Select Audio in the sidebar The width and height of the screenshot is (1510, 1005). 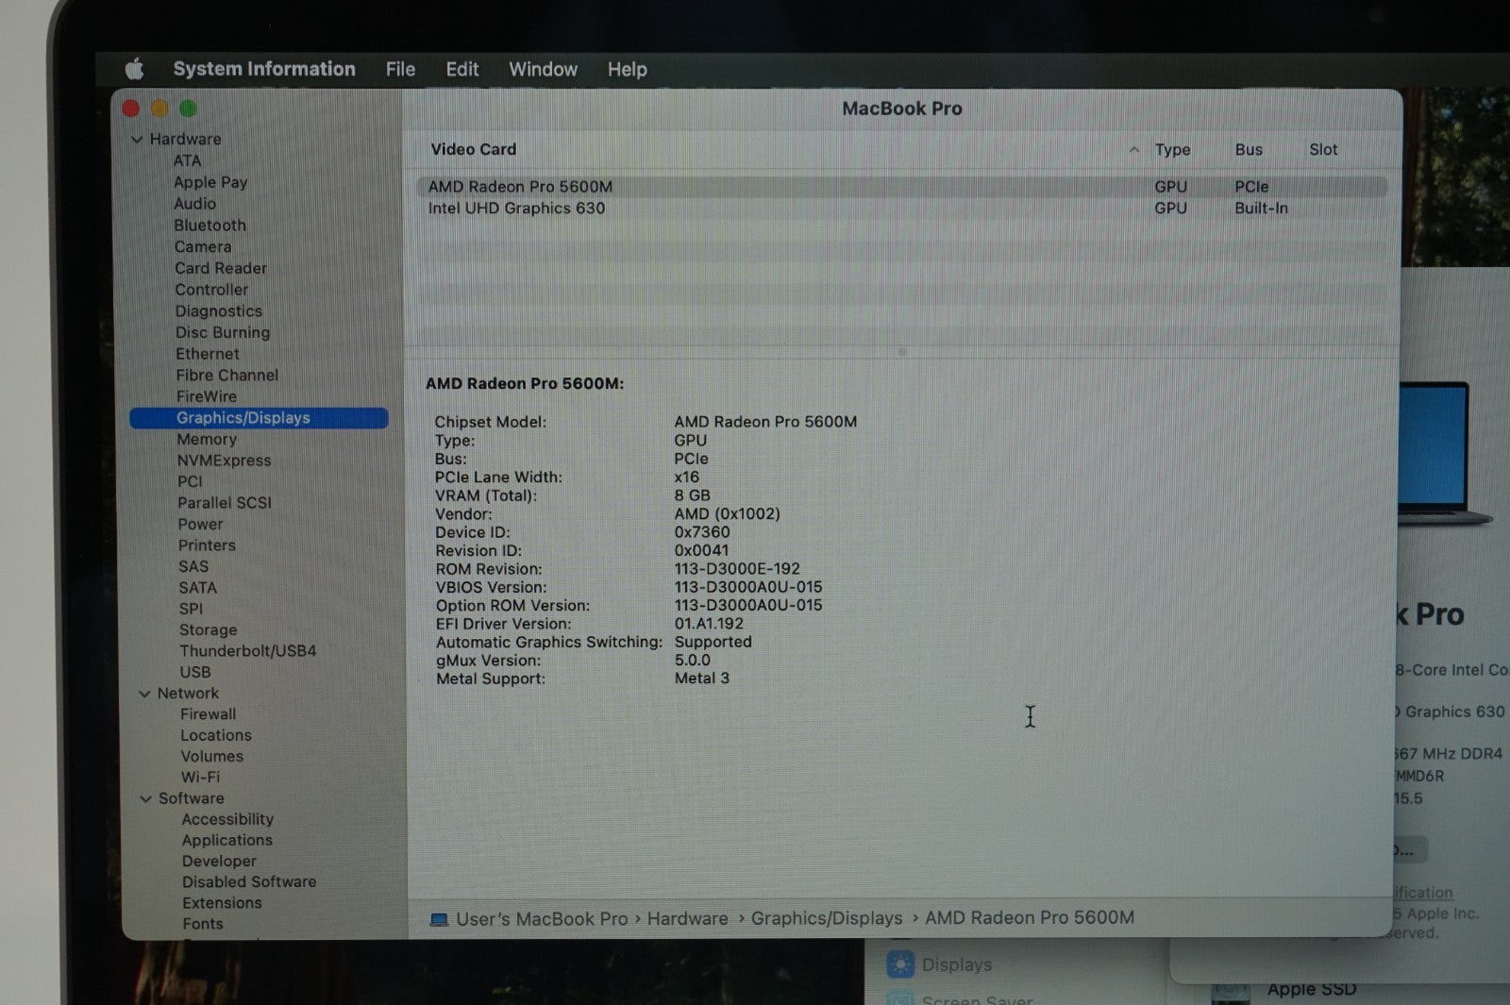point(194,204)
